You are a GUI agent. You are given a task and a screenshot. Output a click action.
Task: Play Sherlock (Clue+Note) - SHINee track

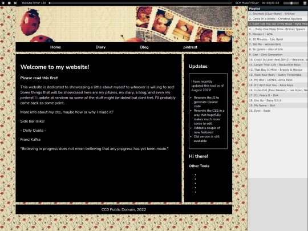tap(278, 14)
